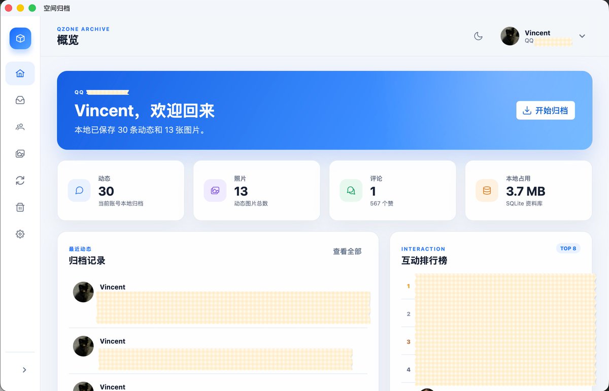Click the 动态 speech bubble icon

tap(79, 191)
